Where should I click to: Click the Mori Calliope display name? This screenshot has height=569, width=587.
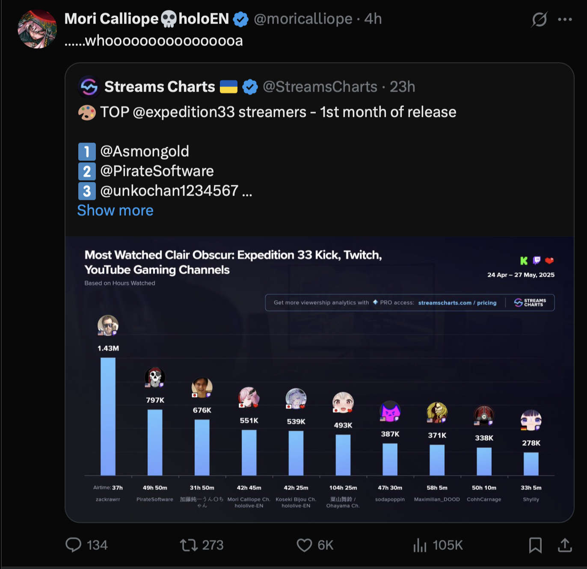tap(146, 19)
